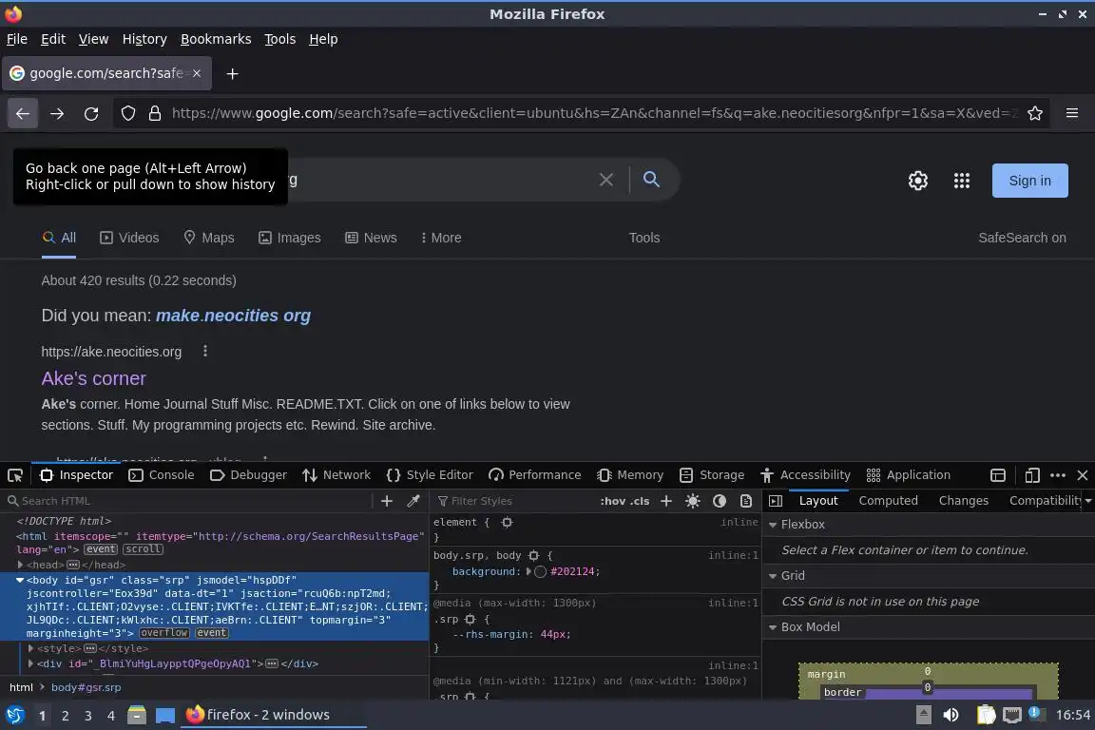
Task: Collapse the Box Model section
Action: 773,627
